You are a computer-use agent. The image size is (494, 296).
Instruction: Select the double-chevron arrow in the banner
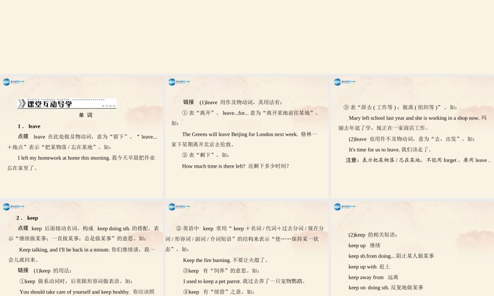point(22,104)
